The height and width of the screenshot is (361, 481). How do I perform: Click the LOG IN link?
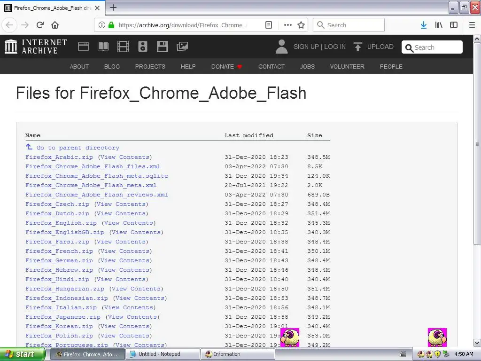coord(335,47)
